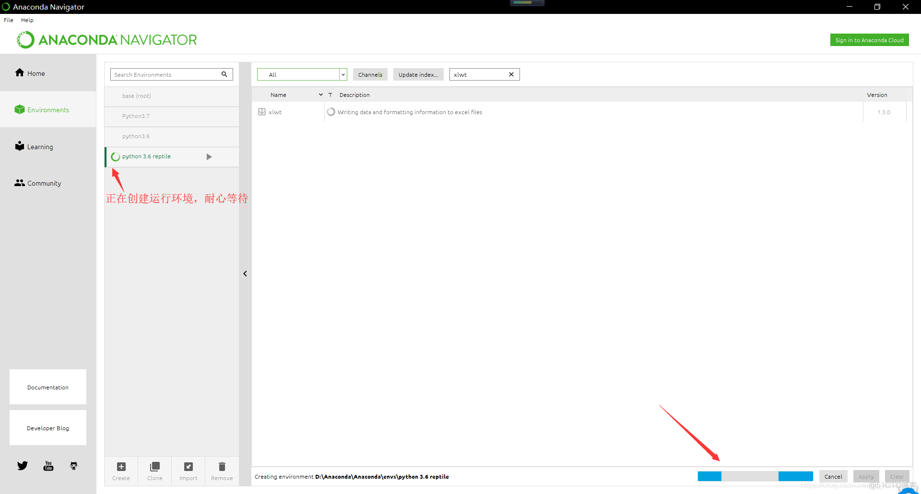Run python 3.6 reptile play arrow

[209, 157]
